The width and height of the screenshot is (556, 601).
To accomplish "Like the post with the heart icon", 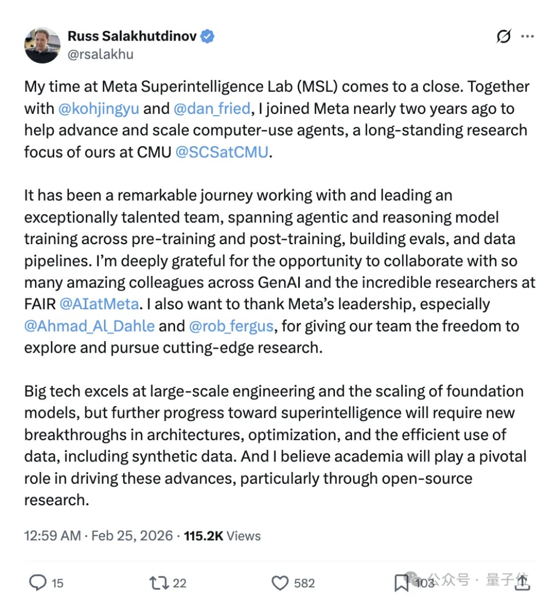I will click(280, 582).
